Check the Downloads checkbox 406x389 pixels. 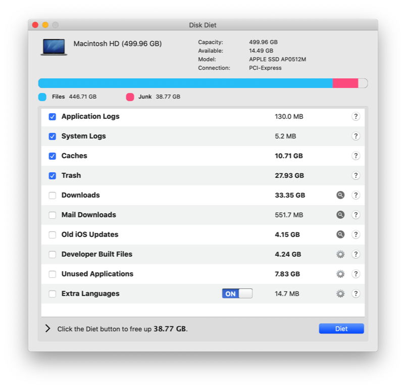(x=53, y=196)
